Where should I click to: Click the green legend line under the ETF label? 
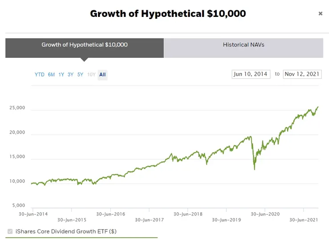81,238
